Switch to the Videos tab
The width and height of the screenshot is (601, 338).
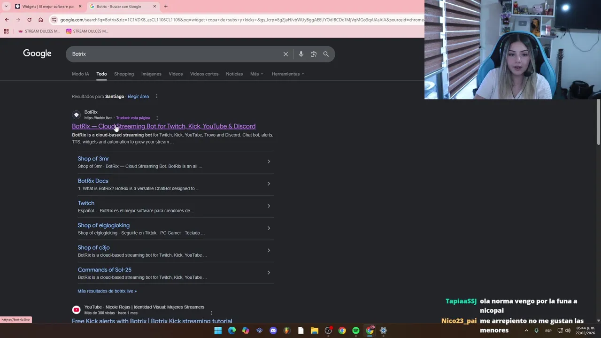176,74
